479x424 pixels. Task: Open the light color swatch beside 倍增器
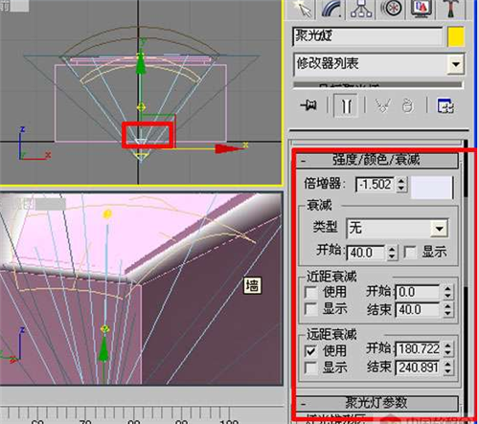432,188
